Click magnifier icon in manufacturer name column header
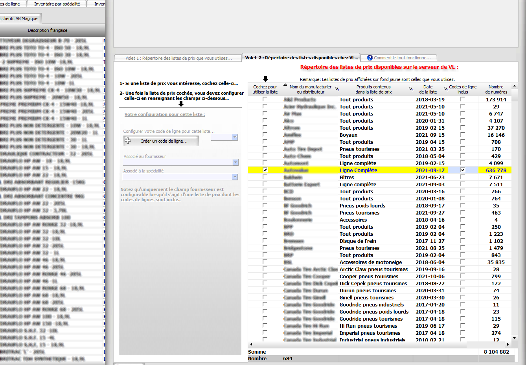 (337, 89)
